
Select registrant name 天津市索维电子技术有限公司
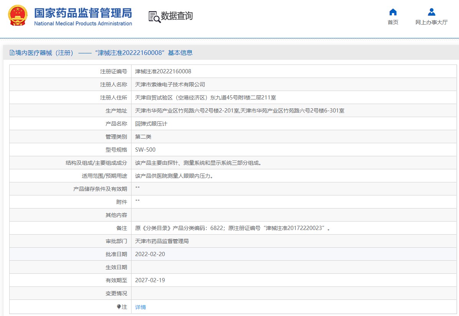click(170, 84)
